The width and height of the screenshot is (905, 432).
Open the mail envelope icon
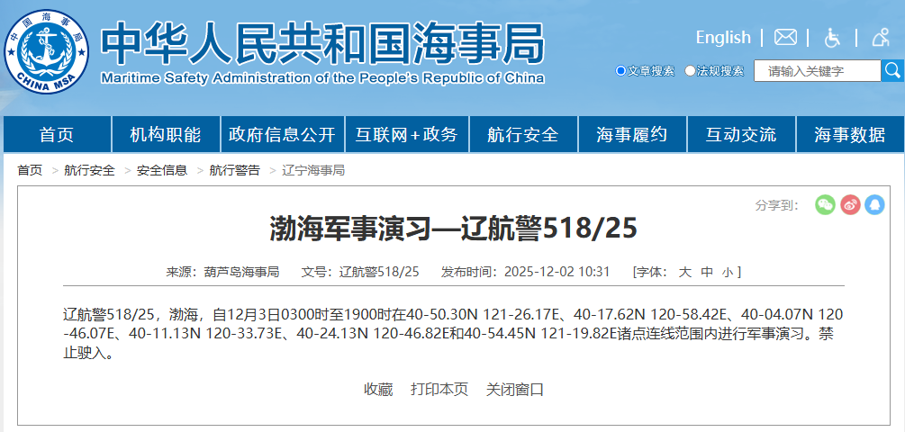pos(785,38)
